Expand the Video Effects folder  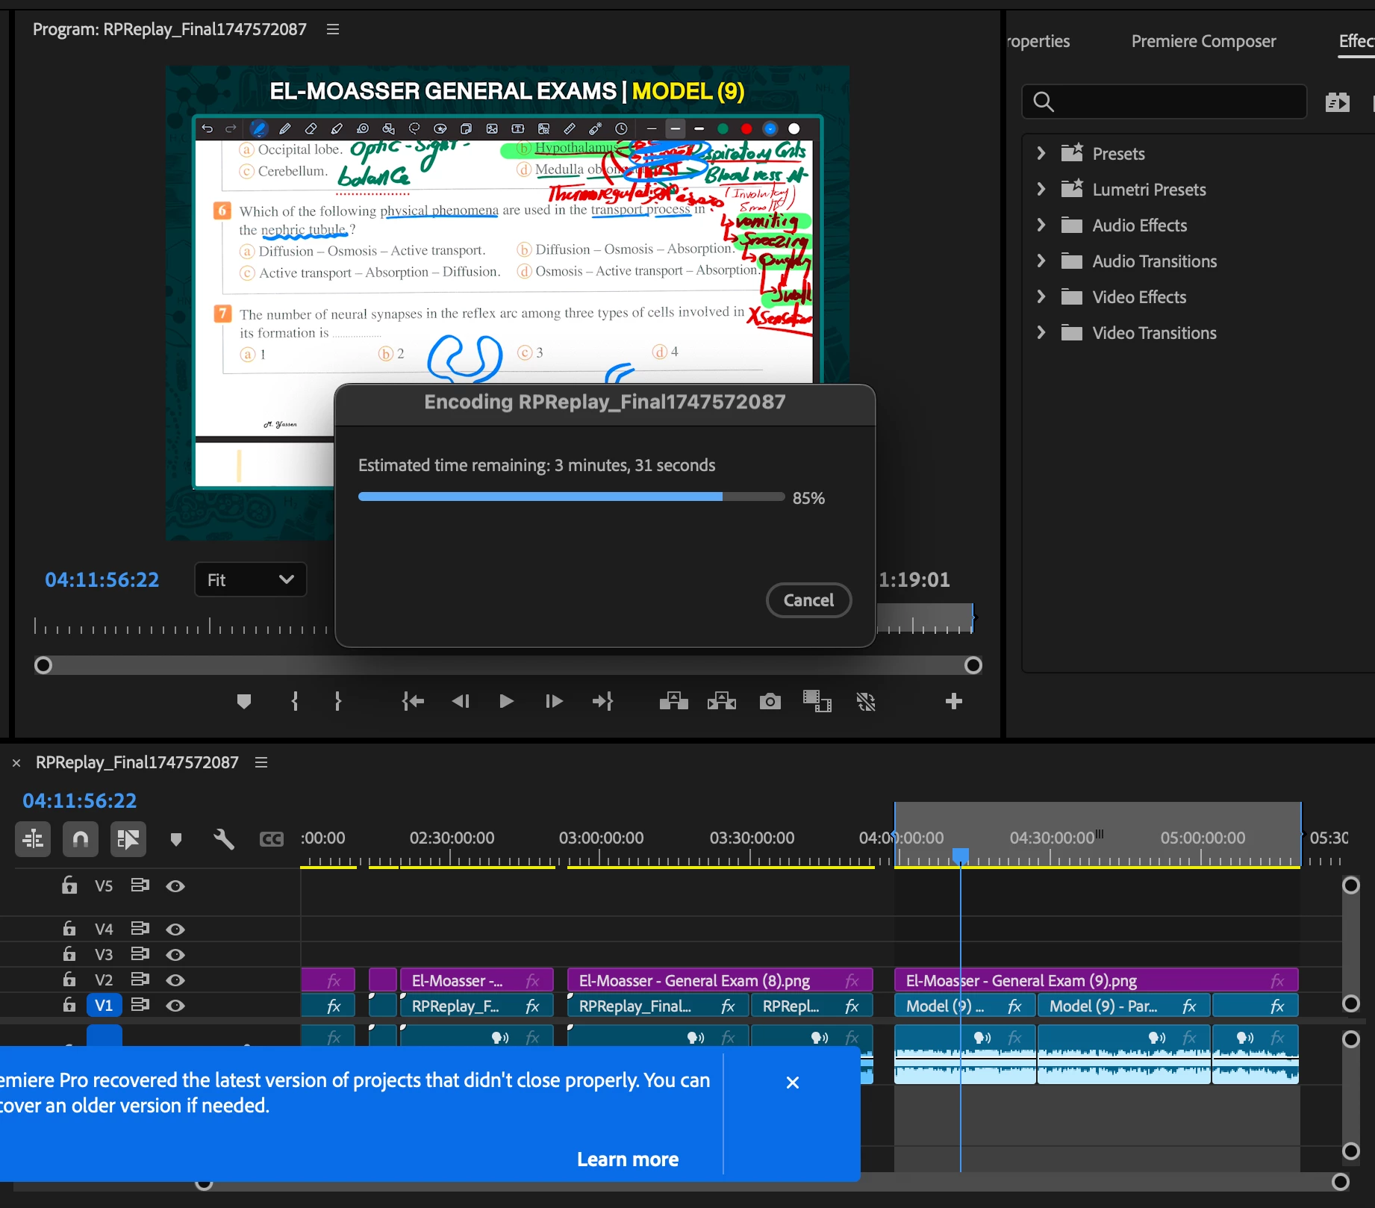1041,296
